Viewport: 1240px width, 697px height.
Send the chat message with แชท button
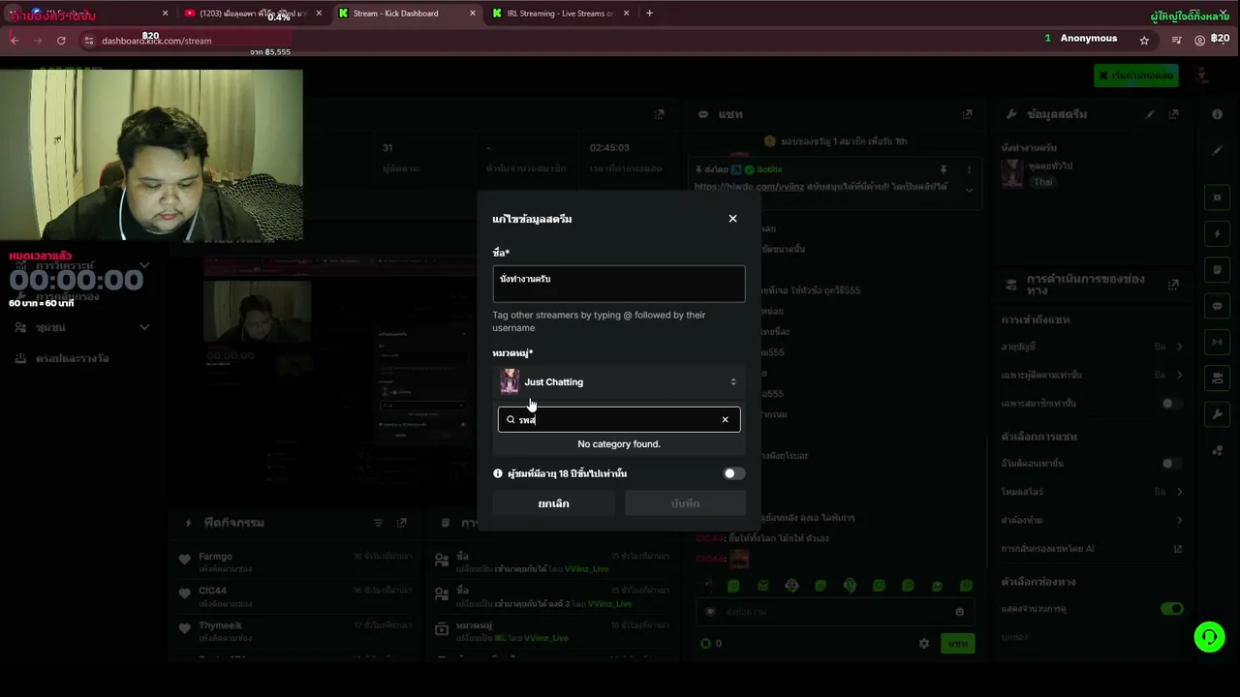[x=958, y=643]
